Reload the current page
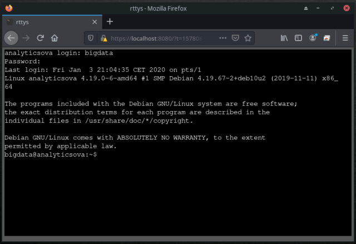 tap(40, 38)
